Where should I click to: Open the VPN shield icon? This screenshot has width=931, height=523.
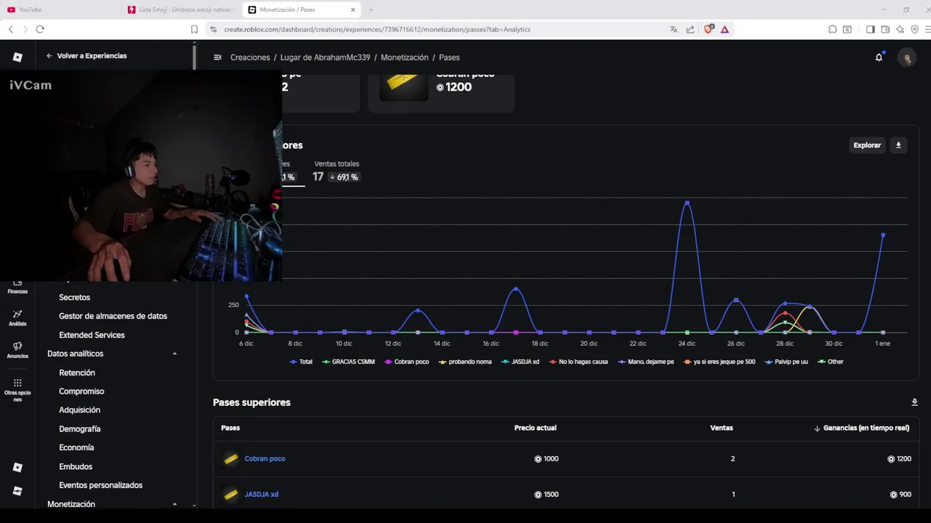[x=914, y=29]
